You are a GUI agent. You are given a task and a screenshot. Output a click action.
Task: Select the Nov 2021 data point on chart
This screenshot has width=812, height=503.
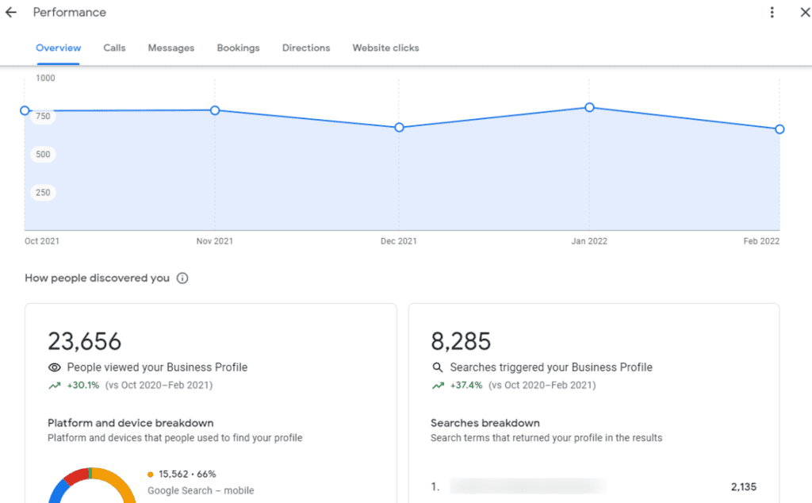(x=215, y=110)
